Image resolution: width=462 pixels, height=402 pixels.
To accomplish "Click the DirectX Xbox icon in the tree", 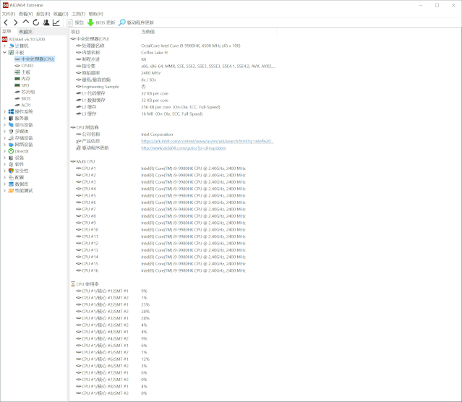I will (x=11, y=151).
